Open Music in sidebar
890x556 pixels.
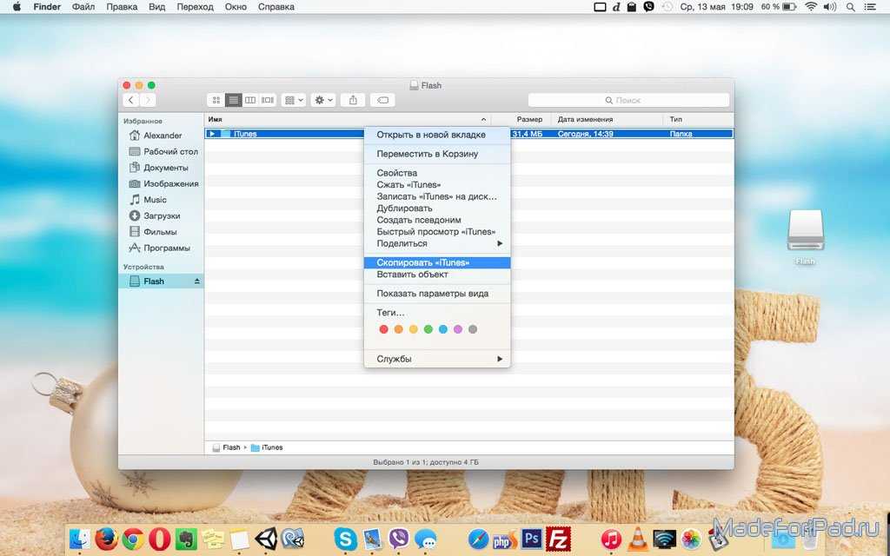point(148,200)
